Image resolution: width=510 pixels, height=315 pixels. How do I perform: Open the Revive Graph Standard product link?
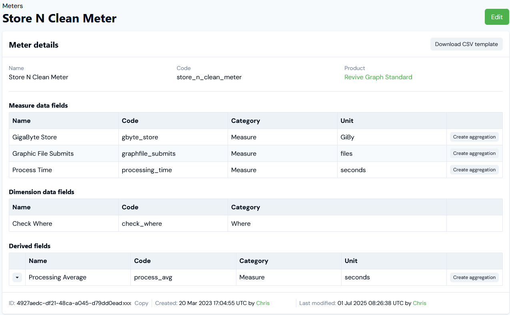click(378, 77)
